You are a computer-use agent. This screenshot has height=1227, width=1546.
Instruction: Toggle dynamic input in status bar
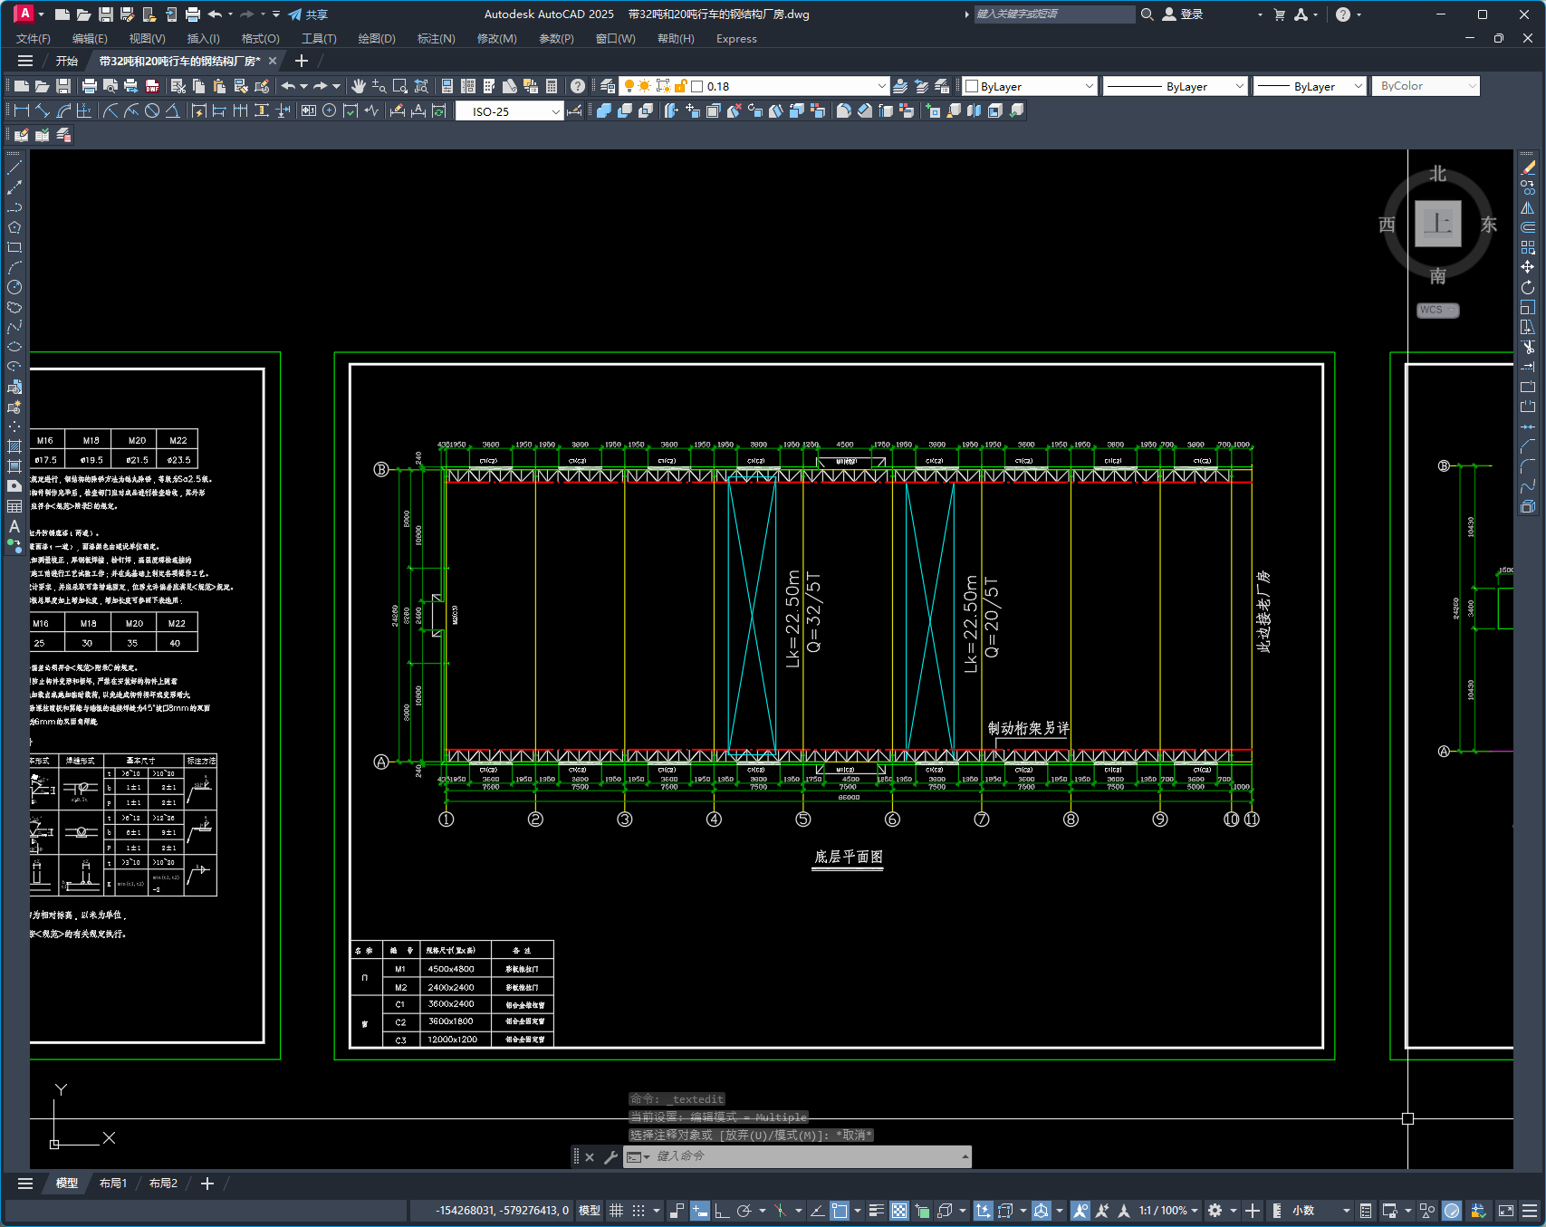[699, 1211]
